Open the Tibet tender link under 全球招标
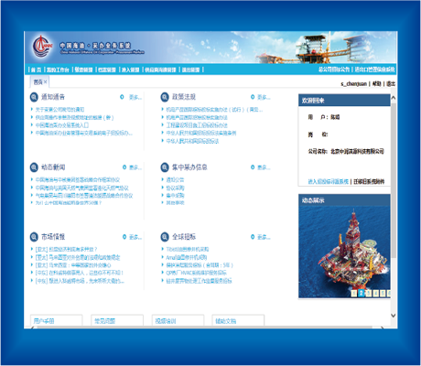This screenshot has height=366, width=421. pyautogui.click(x=188, y=249)
